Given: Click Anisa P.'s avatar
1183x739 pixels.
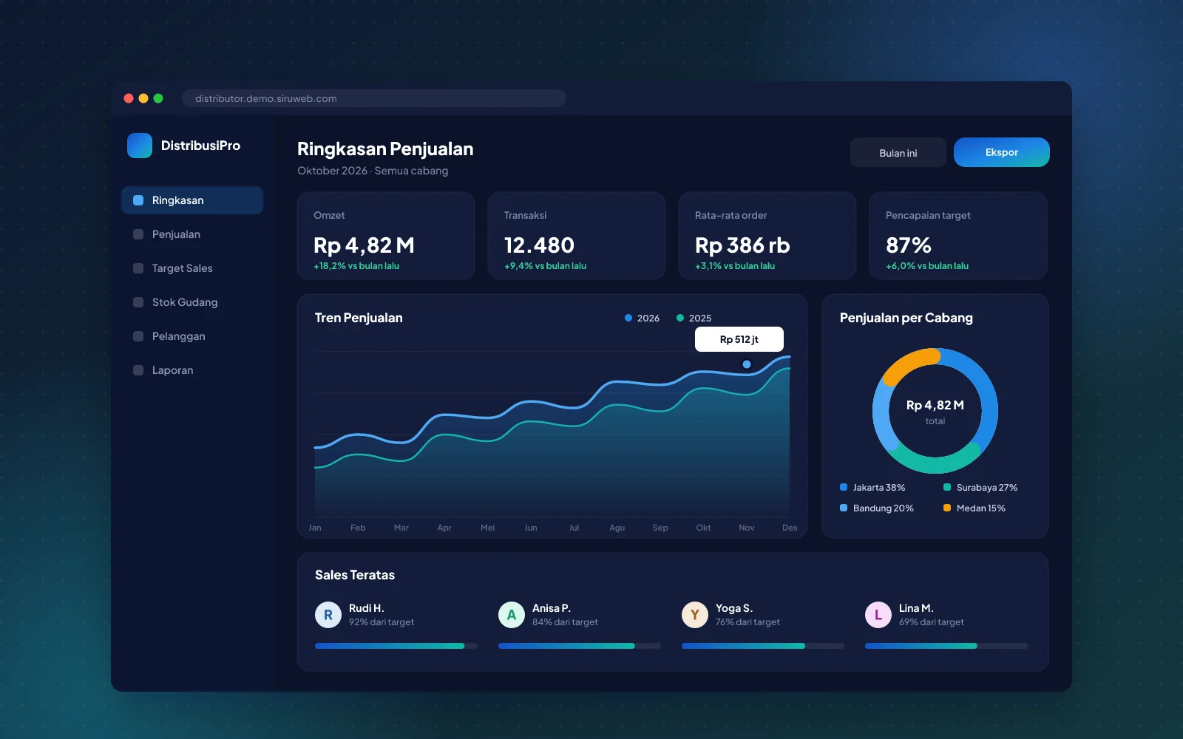Looking at the screenshot, I should coord(512,615).
